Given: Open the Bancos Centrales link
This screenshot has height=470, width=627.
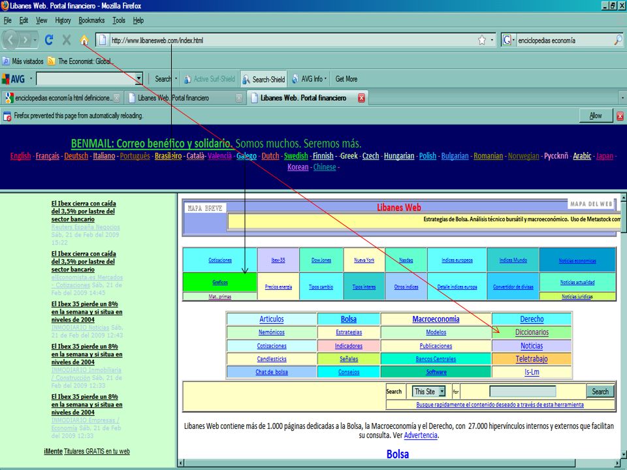Looking at the screenshot, I should click(x=436, y=359).
